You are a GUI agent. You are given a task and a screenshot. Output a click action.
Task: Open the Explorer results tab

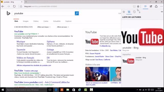point(68,21)
